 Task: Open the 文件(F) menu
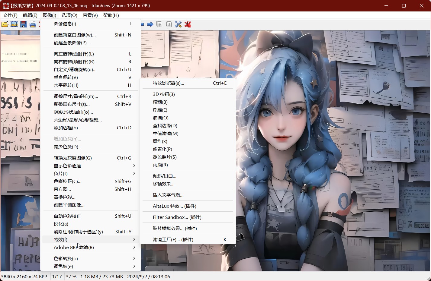point(10,15)
